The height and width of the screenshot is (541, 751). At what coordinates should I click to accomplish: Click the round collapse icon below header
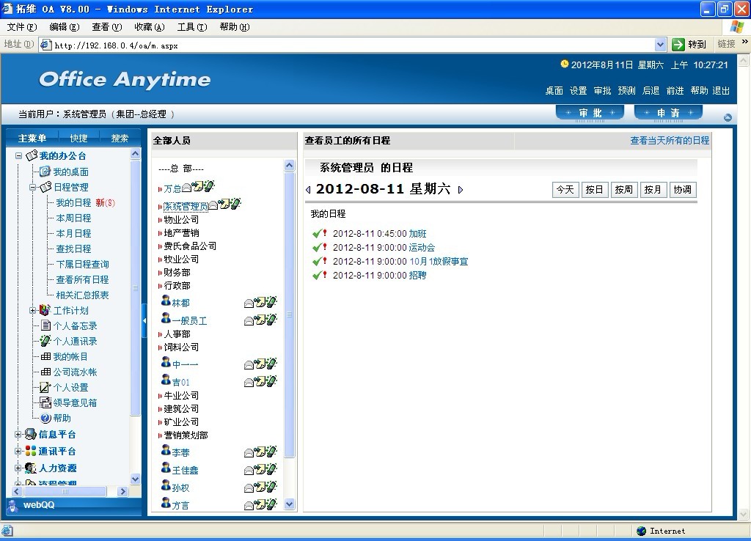pyautogui.click(x=728, y=117)
